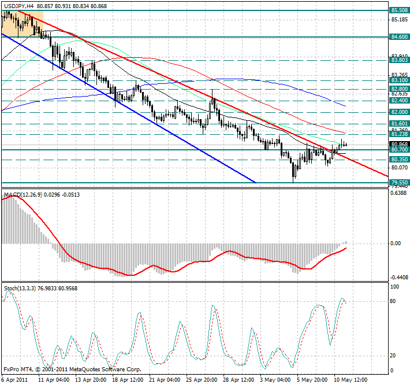Select the 83.803 price level label
This screenshot has width=410, height=384.
click(400, 60)
